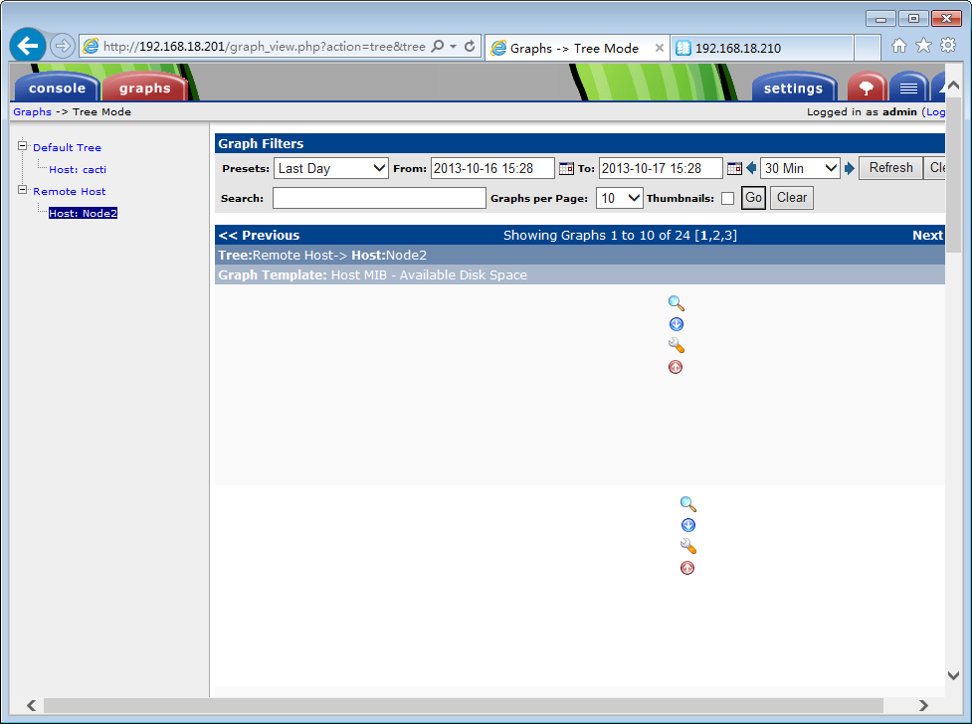972x724 pixels.
Task: Open the 30 Min timeshift dropdown
Action: pyautogui.click(x=800, y=168)
